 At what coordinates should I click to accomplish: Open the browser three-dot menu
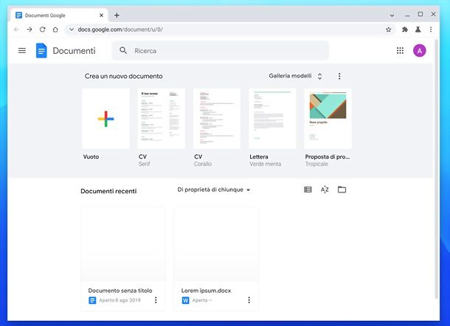[x=431, y=30]
